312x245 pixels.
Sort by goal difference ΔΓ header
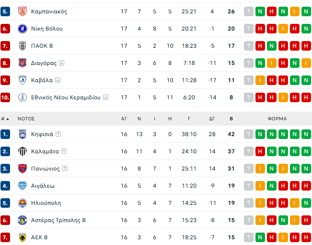212,119
